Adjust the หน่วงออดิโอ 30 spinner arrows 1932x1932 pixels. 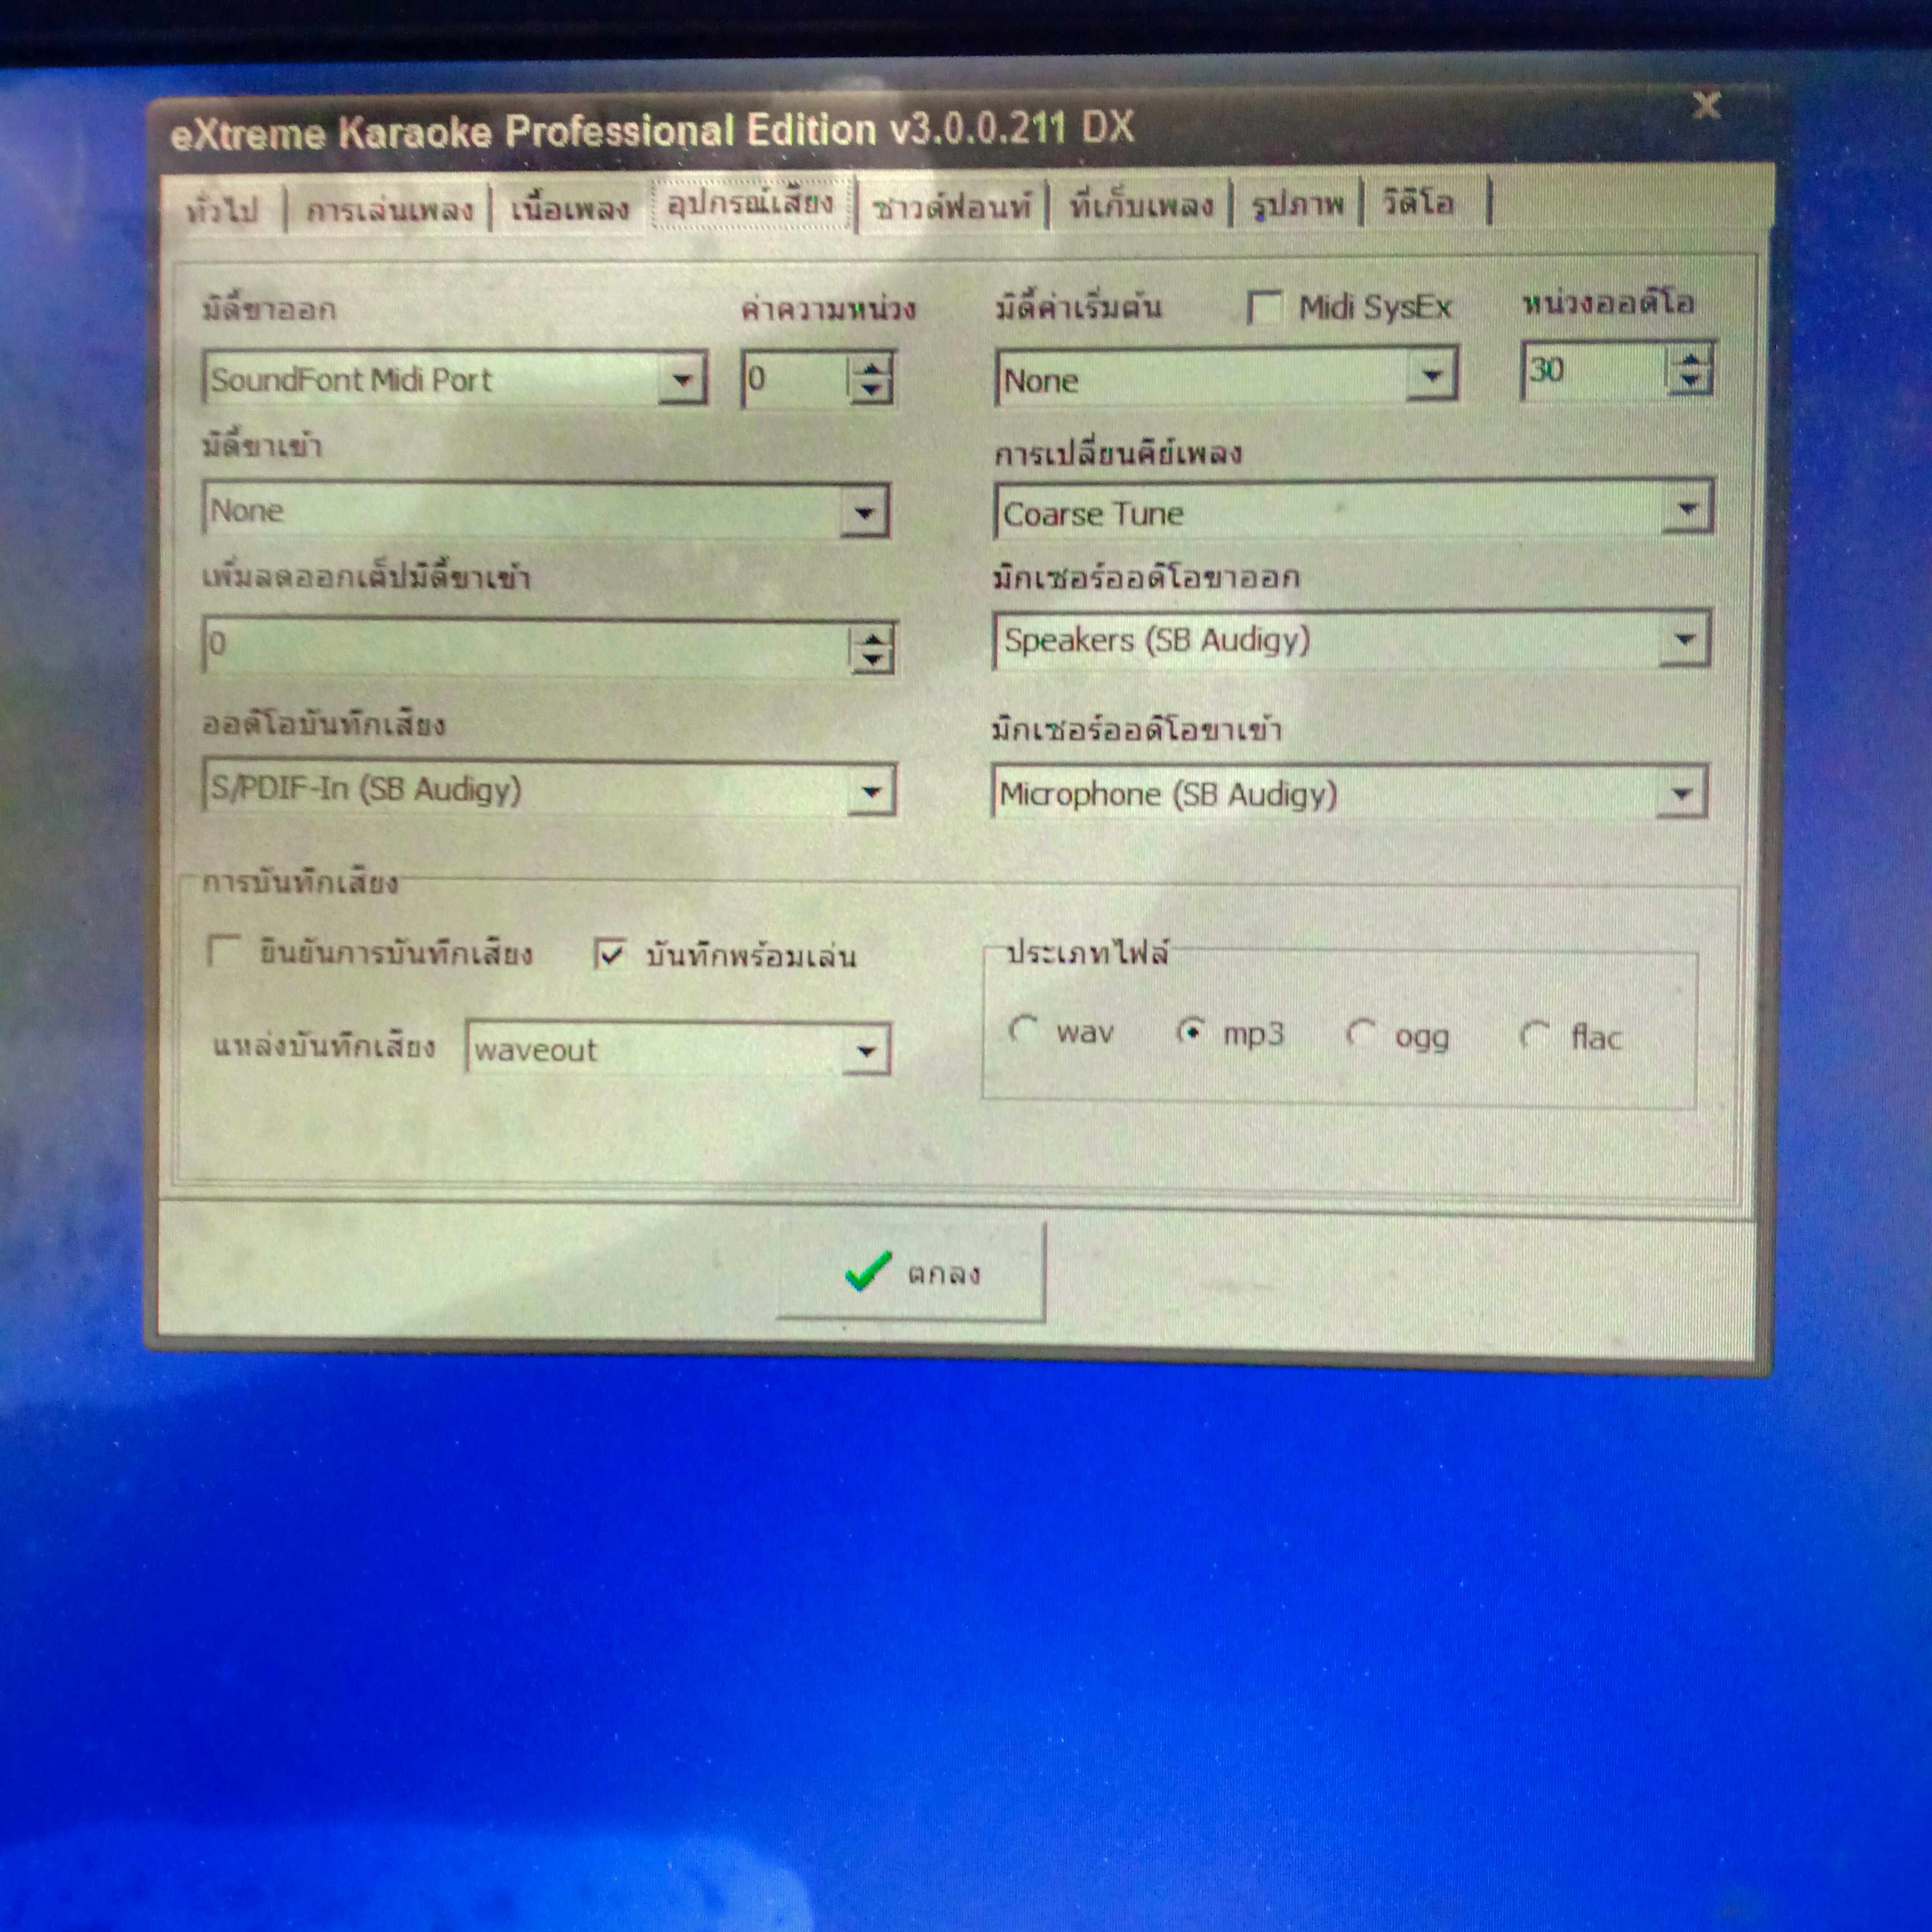pos(1690,371)
